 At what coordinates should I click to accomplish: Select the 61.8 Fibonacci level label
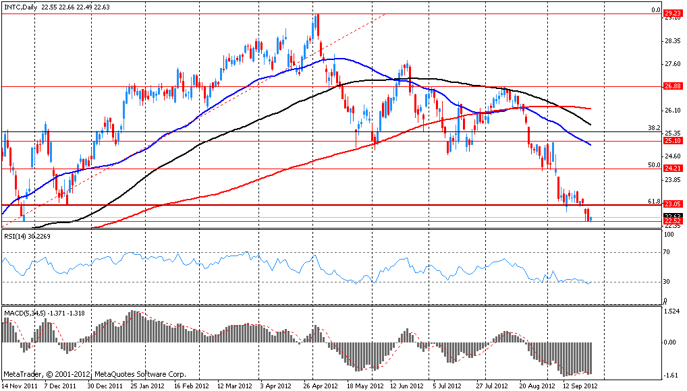coord(653,201)
